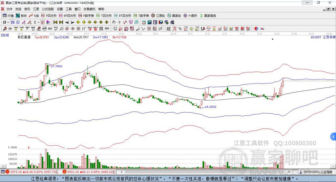Viewport: 336px width, 182px height.
Task: Click the red-blue yin-yang icon
Action: (256, 29)
